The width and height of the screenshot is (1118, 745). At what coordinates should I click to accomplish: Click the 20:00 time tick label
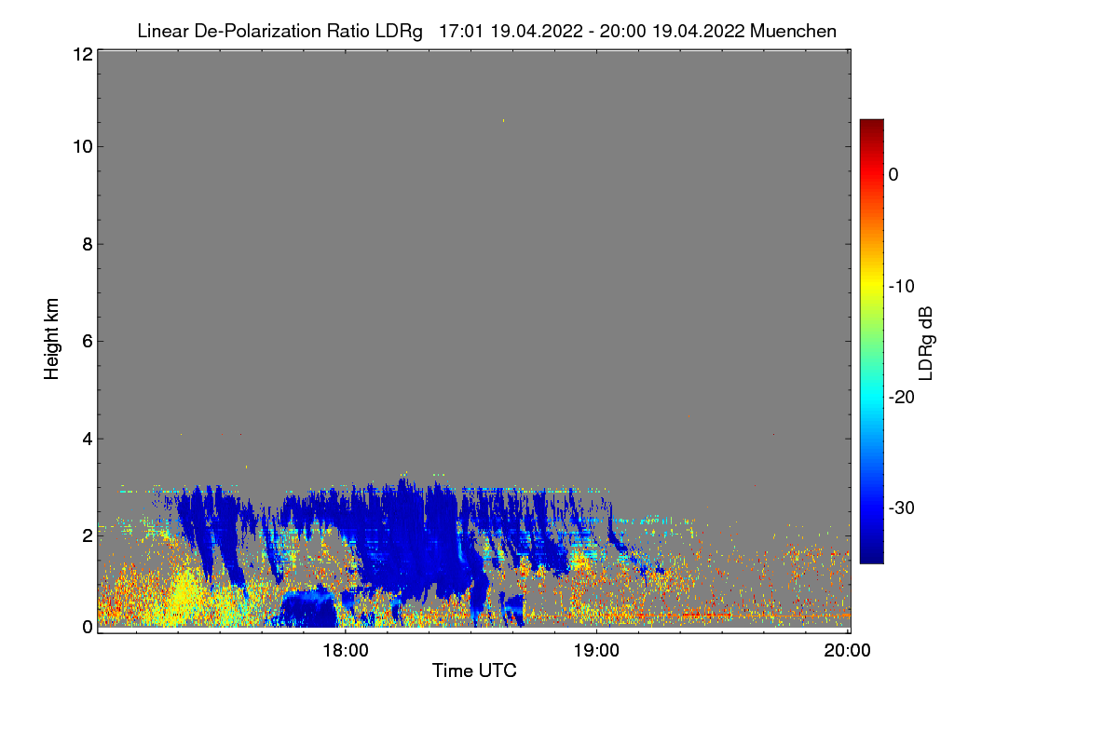(x=848, y=651)
